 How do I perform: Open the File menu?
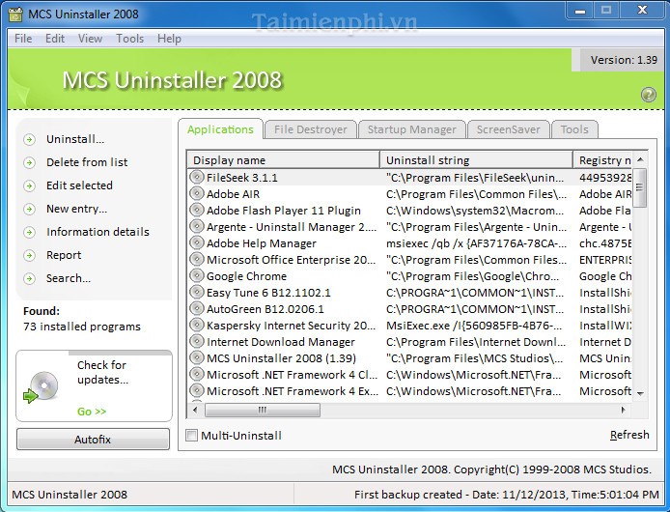23,39
